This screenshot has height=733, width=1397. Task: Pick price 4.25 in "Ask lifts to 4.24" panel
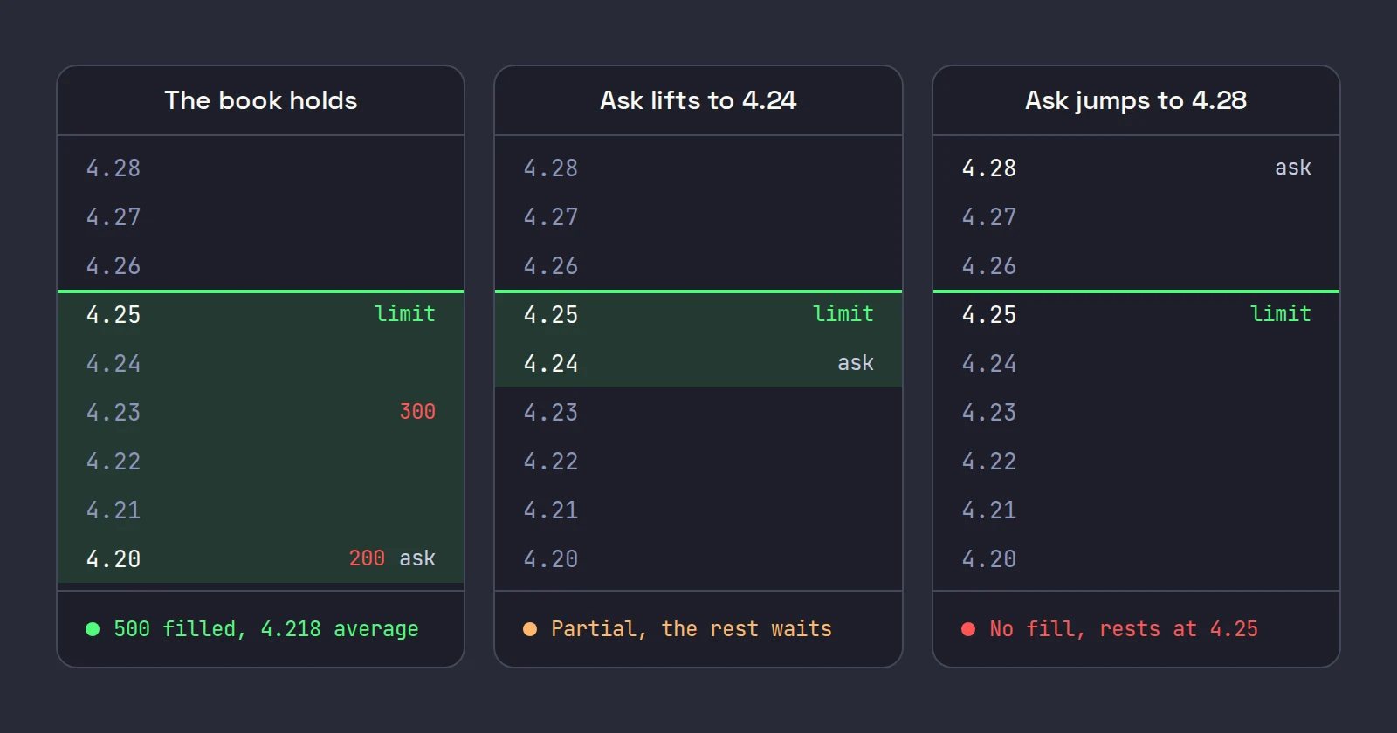coord(551,314)
